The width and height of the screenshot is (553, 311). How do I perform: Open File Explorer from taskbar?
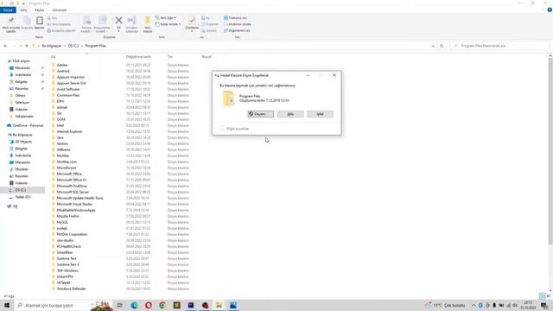(219, 305)
